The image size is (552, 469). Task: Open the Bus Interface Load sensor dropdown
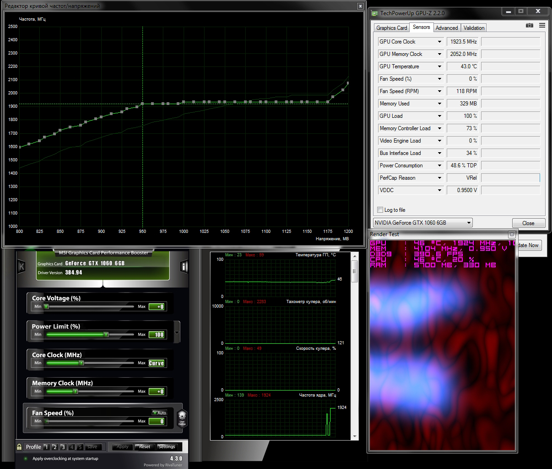point(439,153)
